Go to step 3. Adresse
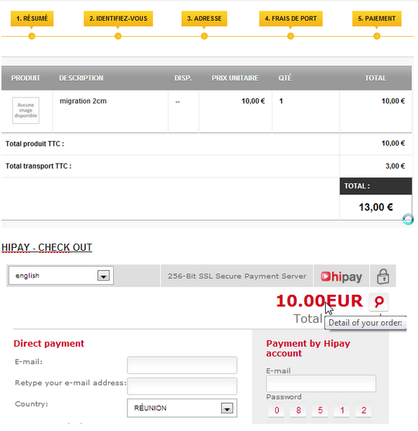Viewport: 418px width, 431px height. [x=204, y=19]
